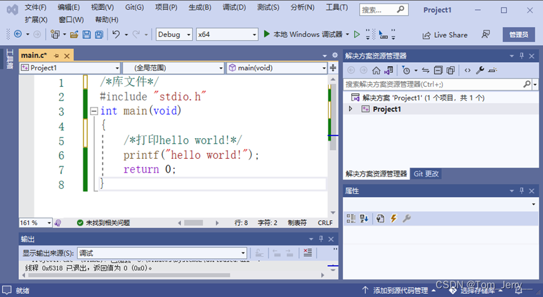
Task: Click Property Pages icon in Properties panel
Action: [x=380, y=219]
